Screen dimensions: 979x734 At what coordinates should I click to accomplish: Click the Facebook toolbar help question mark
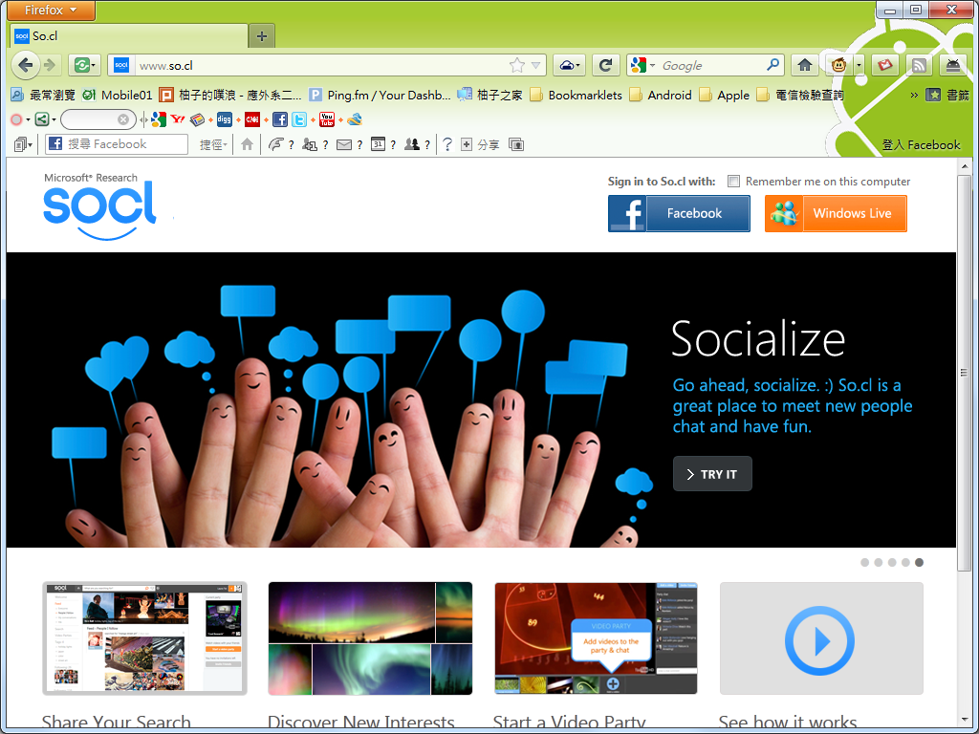tap(447, 144)
